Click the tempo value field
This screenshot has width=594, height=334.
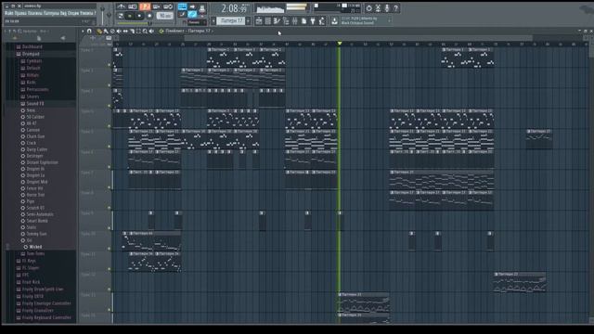164,16
